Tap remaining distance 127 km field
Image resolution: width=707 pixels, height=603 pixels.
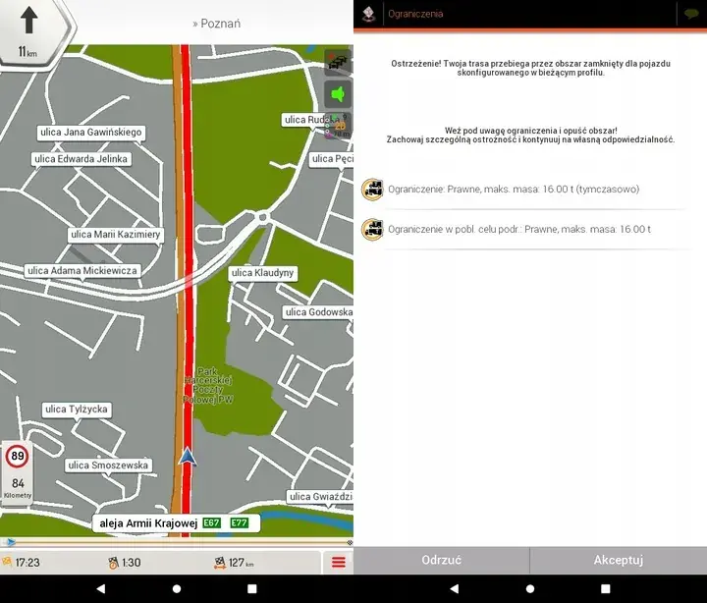[x=234, y=563]
